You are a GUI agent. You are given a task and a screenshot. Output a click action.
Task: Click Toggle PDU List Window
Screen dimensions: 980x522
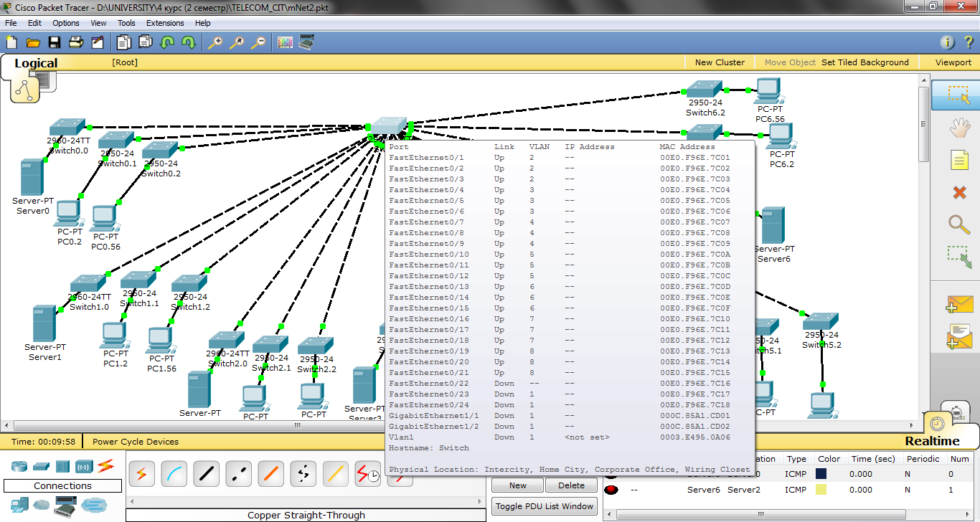tap(545, 506)
